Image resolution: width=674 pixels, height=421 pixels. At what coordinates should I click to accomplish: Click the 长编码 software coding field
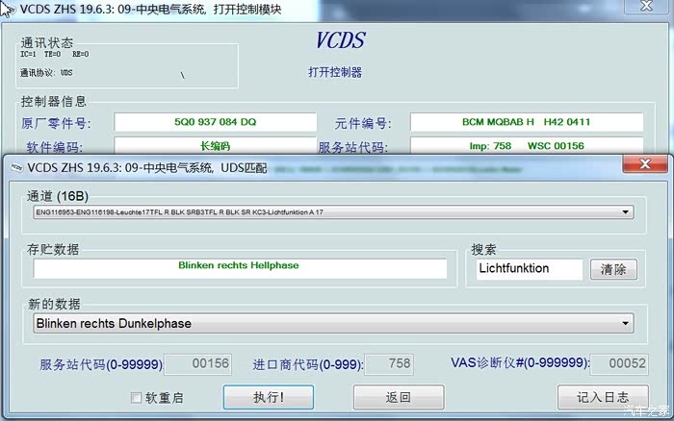tap(215, 146)
